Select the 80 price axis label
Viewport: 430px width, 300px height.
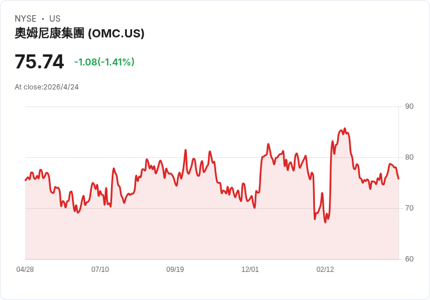click(409, 157)
